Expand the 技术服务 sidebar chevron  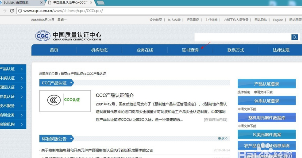(x=22, y=106)
